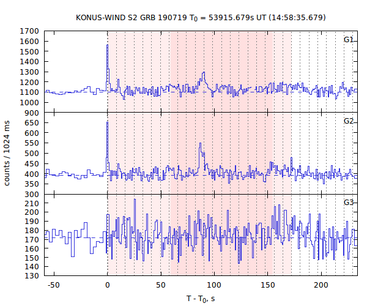Click the 200 x-axis tick label
This screenshot has width=367, height=306.
point(321,285)
